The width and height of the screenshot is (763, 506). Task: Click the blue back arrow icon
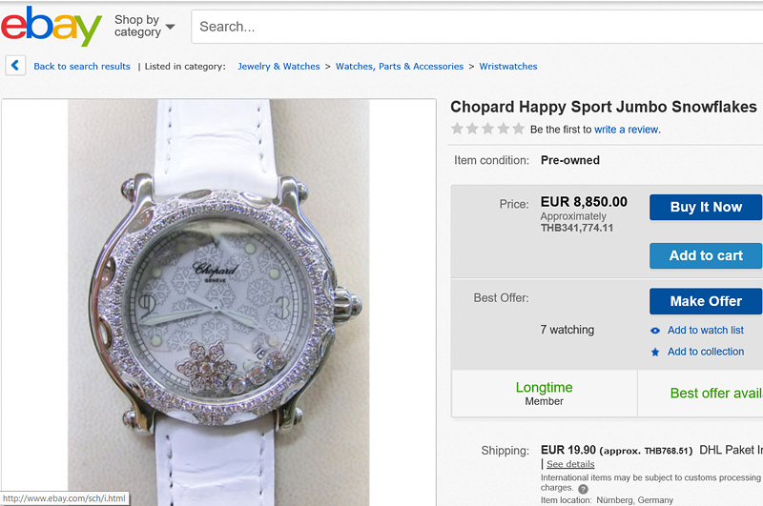click(x=15, y=66)
